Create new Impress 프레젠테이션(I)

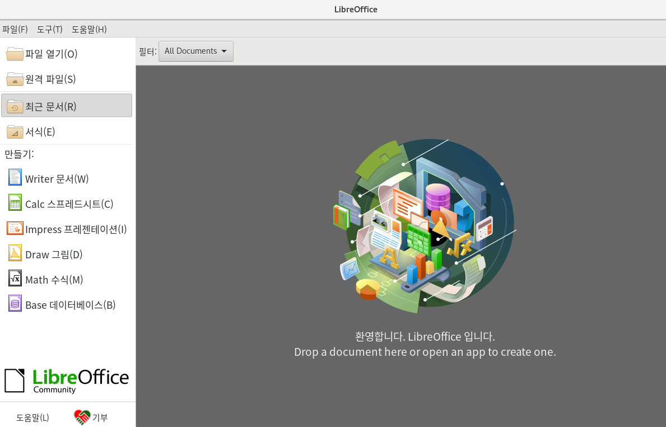coord(76,229)
